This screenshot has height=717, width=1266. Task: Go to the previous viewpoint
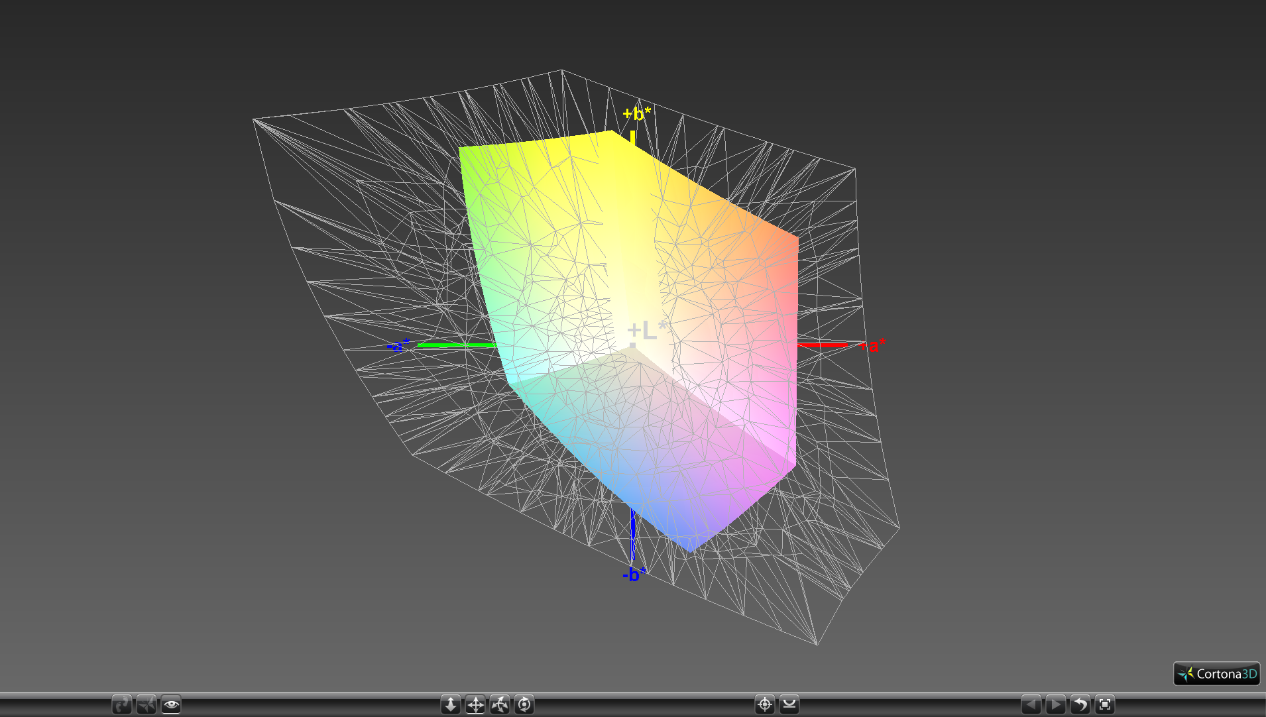pos(1031,704)
